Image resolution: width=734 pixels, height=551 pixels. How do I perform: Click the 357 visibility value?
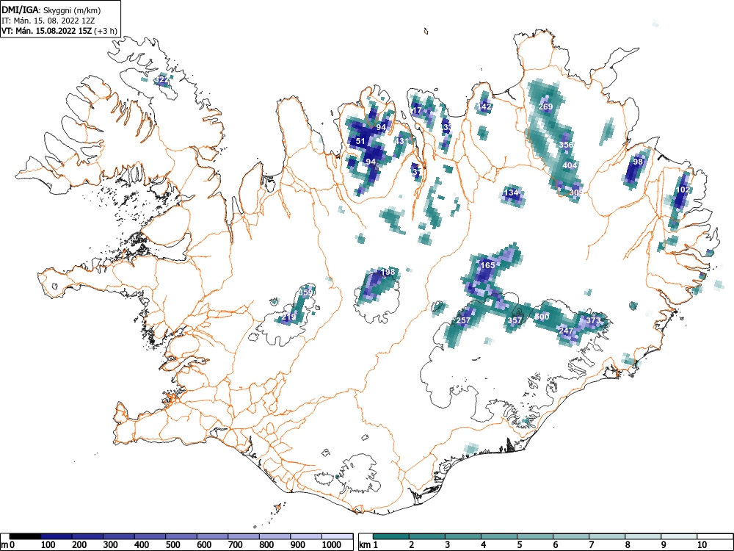point(515,320)
